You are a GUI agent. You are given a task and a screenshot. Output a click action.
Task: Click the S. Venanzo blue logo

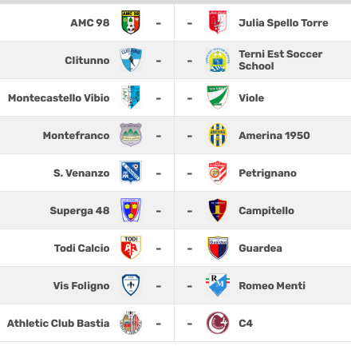coord(131,173)
